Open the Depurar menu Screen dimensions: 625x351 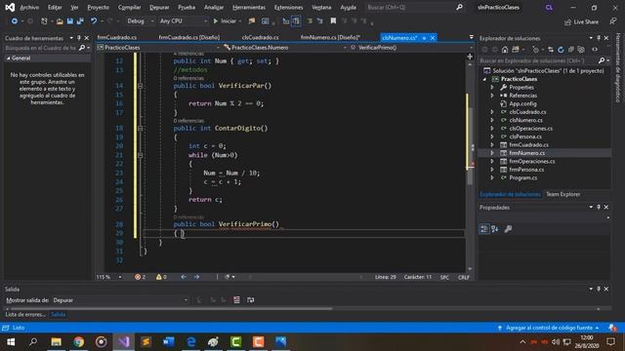(159, 8)
